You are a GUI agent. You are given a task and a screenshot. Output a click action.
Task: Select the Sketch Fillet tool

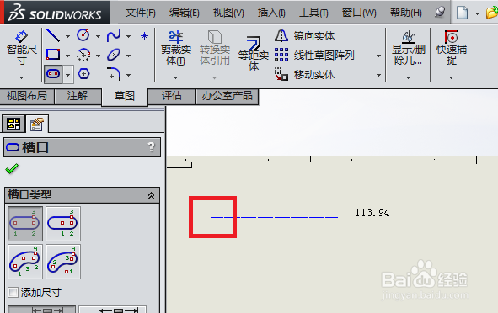(114, 74)
